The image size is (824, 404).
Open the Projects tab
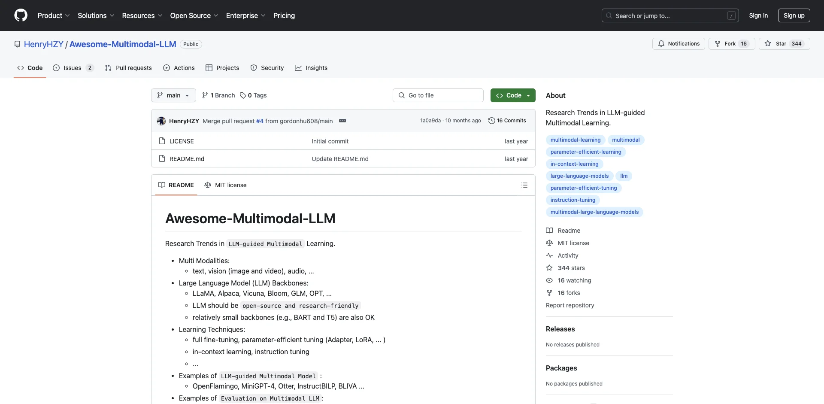tap(222, 68)
